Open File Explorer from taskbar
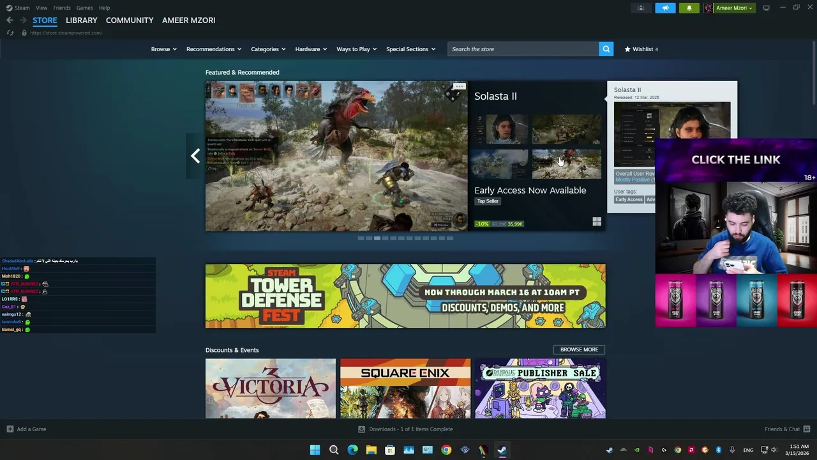 point(371,450)
